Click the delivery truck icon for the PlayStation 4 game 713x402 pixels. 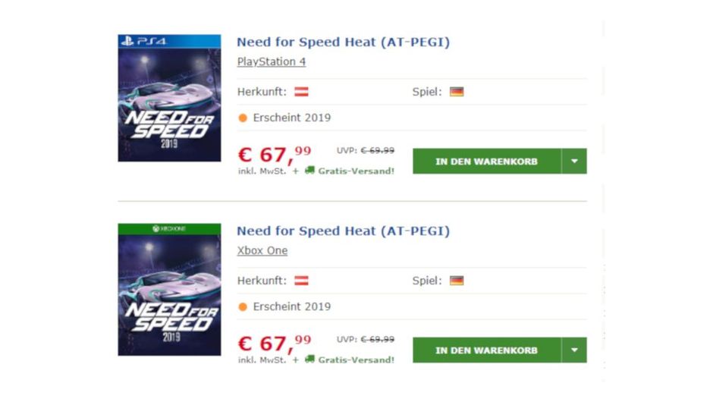(309, 171)
